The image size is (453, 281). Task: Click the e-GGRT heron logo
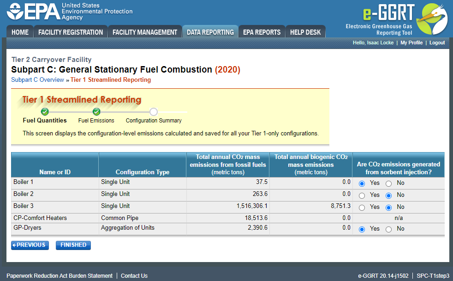[x=432, y=19]
